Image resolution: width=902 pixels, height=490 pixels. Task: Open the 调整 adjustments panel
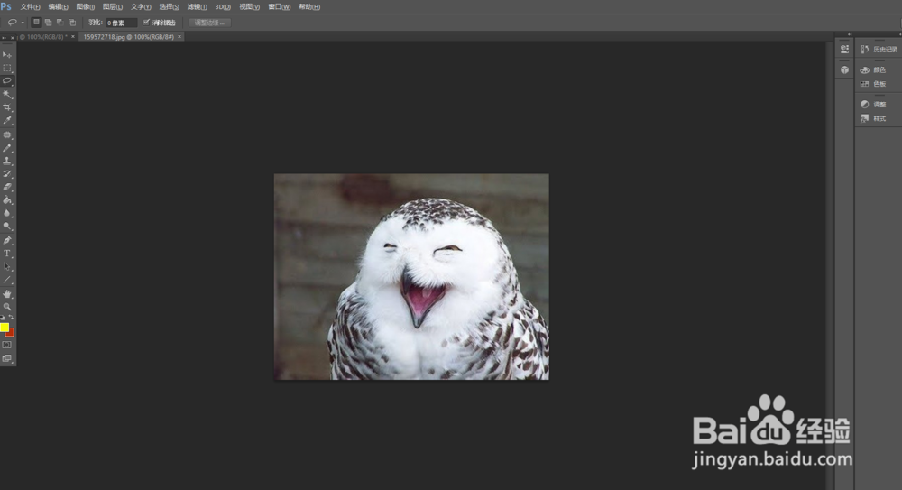(873, 105)
